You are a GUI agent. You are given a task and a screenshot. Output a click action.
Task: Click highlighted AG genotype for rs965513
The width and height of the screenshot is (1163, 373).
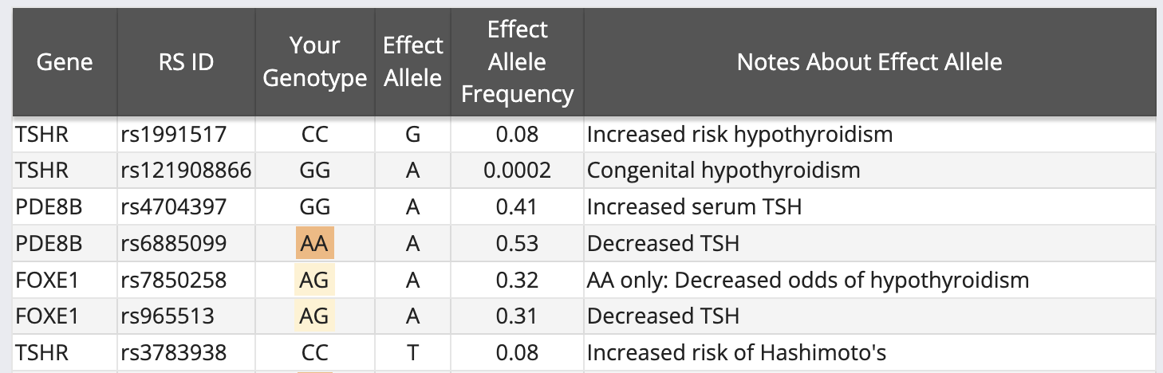click(314, 316)
